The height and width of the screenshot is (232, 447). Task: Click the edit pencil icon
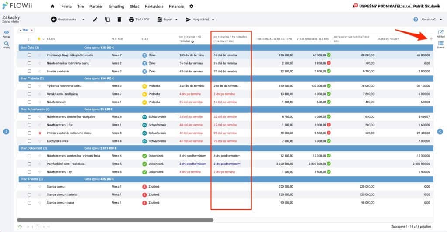(x=95, y=19)
